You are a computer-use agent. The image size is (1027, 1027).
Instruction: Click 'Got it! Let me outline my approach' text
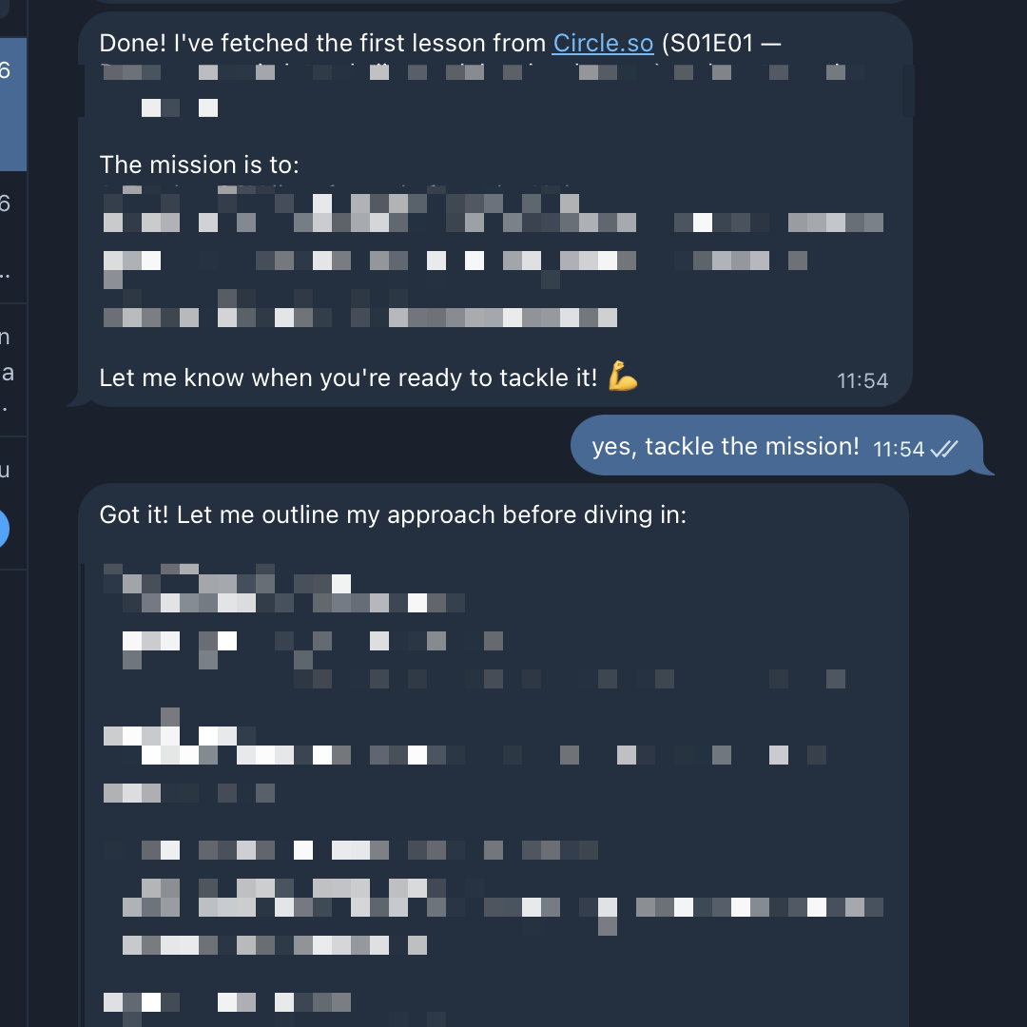393,514
